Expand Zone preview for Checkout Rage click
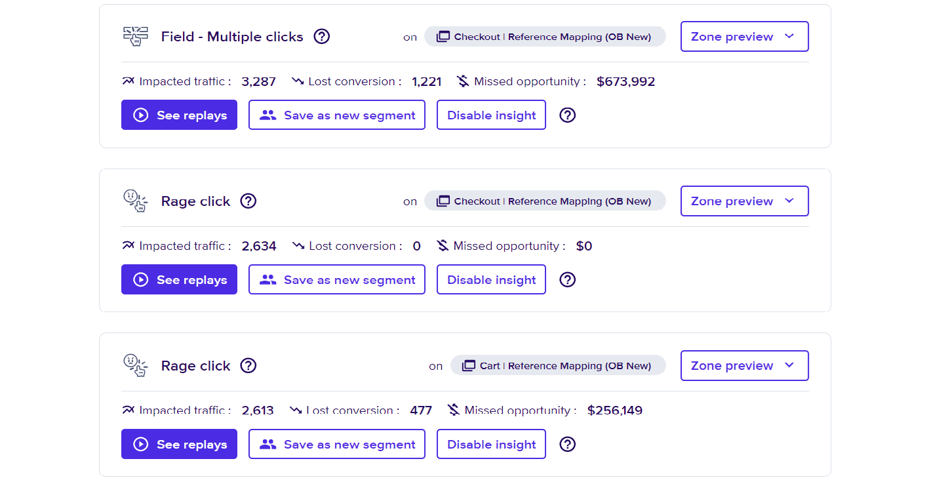This screenshot has height=482, width=929. [744, 201]
